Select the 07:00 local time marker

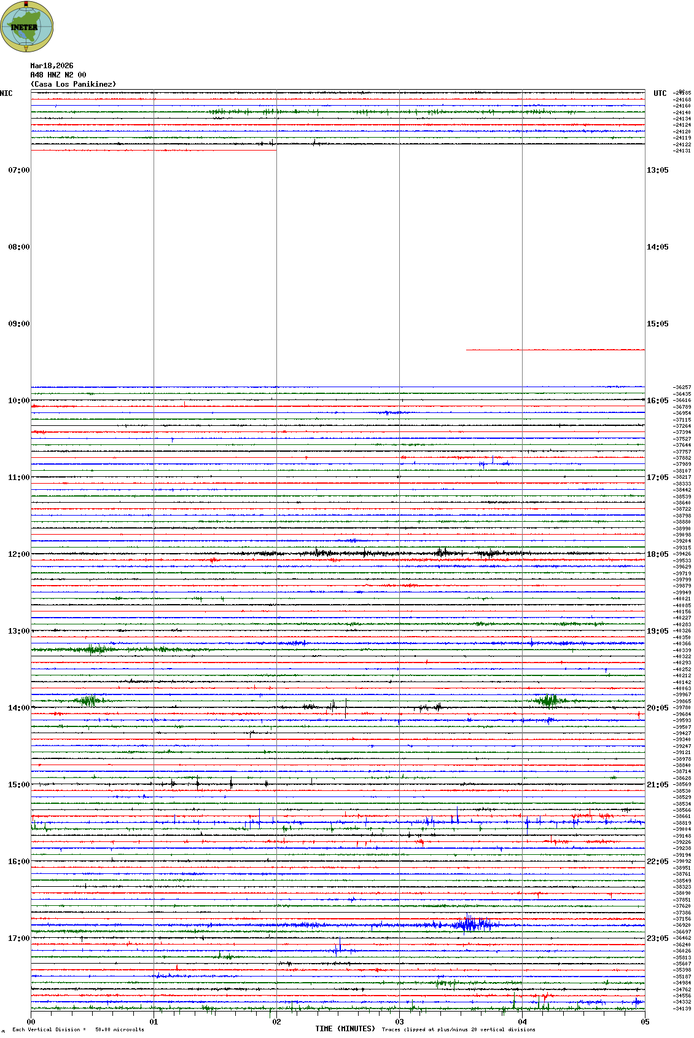(18, 170)
